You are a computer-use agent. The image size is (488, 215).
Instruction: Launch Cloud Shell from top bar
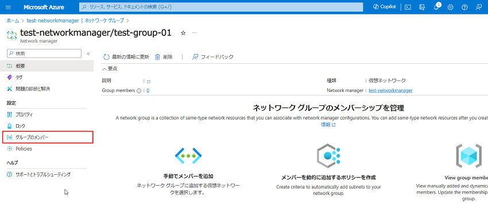click(408, 7)
